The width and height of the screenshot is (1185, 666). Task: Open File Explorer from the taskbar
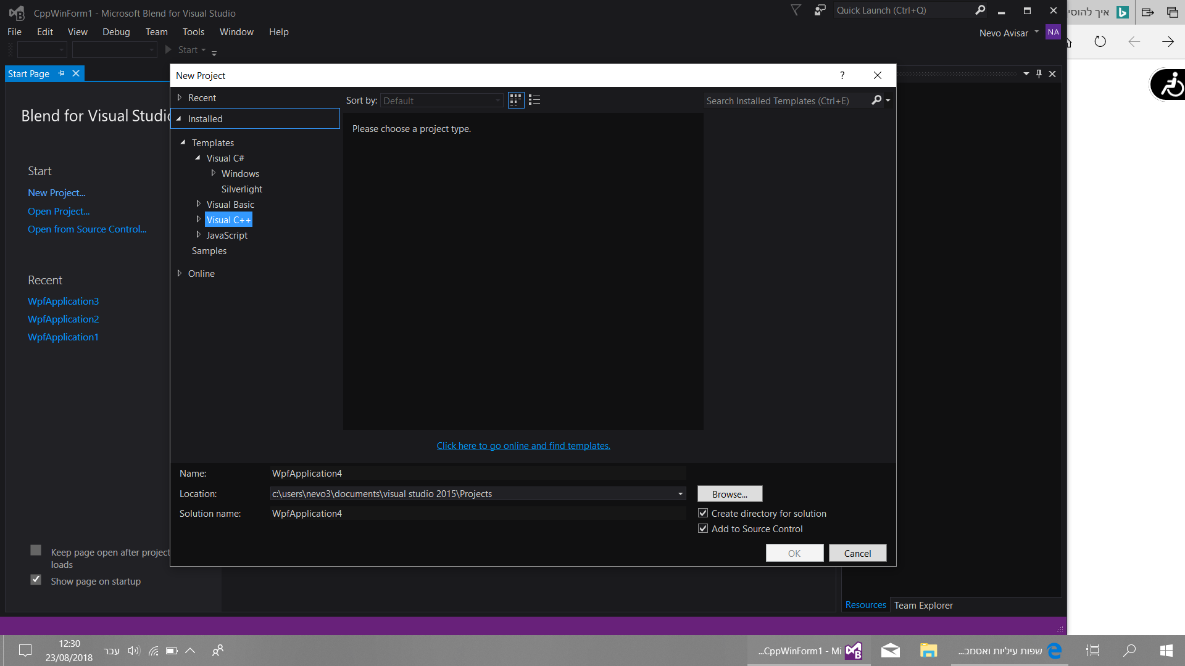929,650
